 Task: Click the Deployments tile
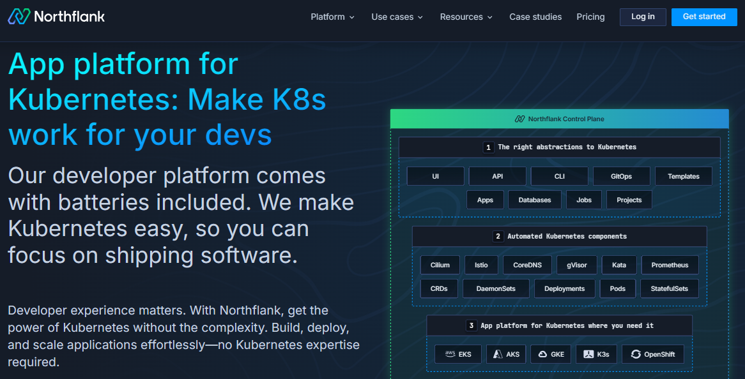click(564, 288)
